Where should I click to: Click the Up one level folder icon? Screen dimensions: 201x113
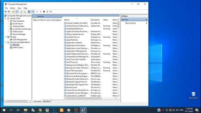[13, 12]
